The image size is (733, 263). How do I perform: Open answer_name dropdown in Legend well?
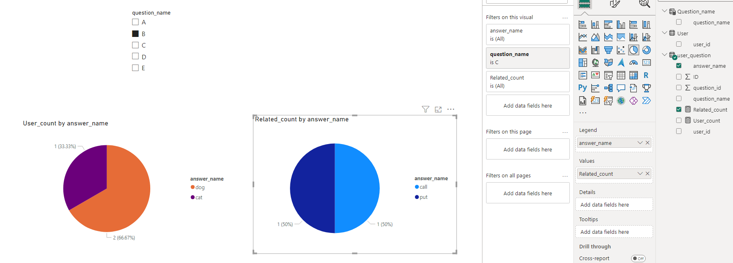[x=640, y=143]
